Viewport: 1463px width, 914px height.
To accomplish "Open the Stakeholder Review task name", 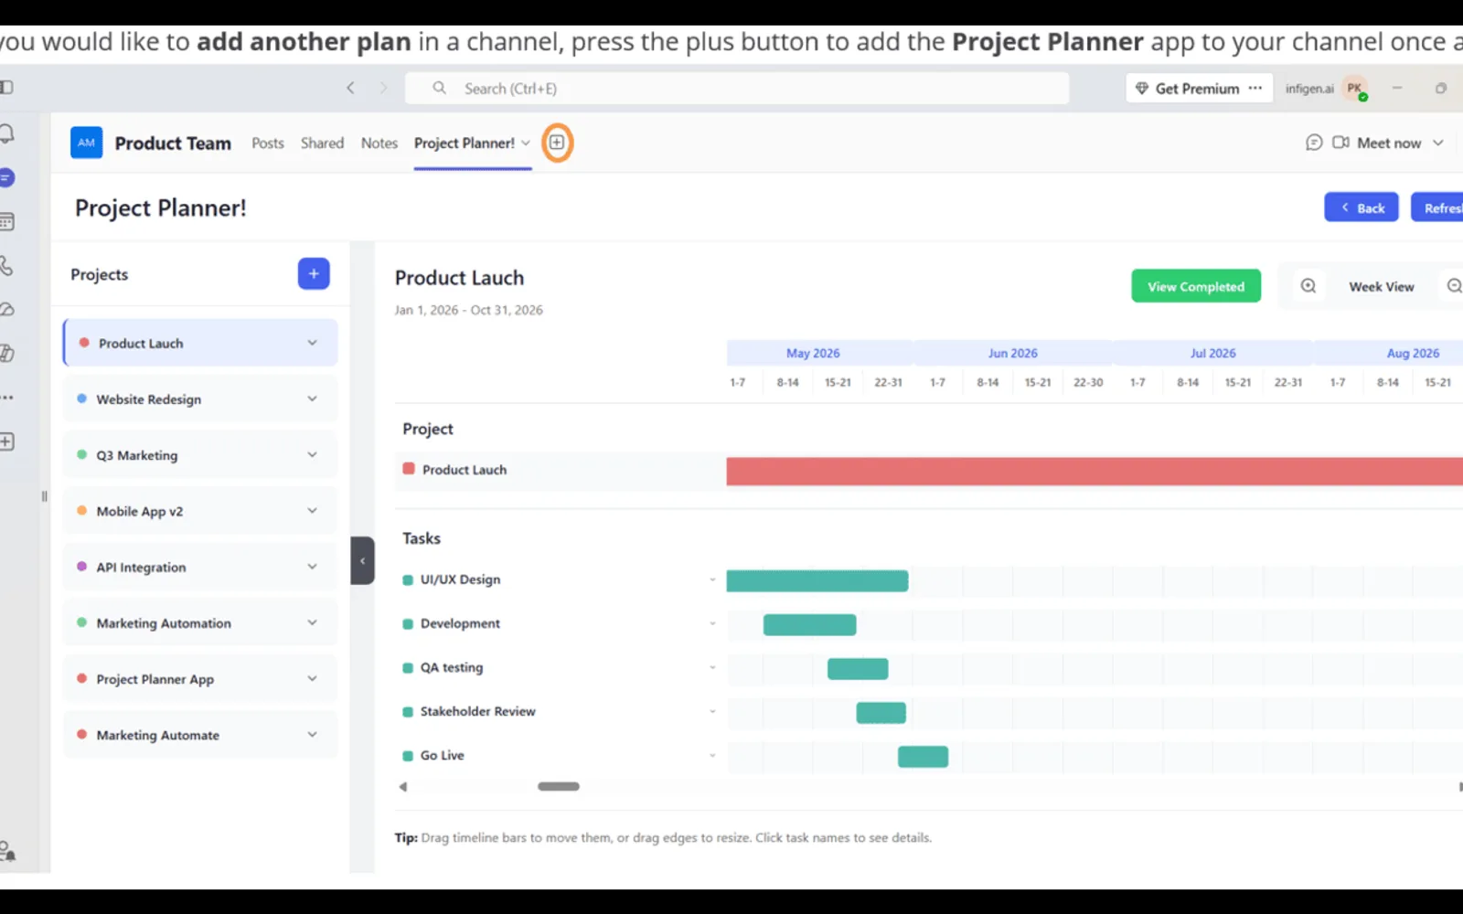I will tap(477, 711).
